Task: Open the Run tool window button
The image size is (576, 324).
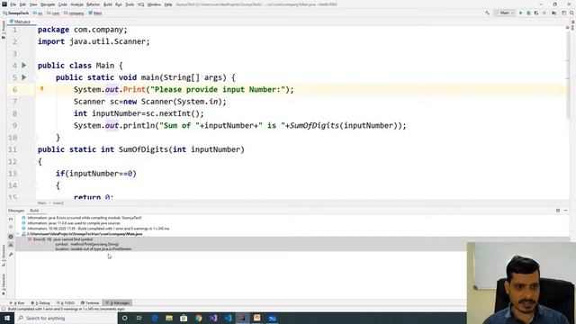Action: pyautogui.click(x=17, y=303)
